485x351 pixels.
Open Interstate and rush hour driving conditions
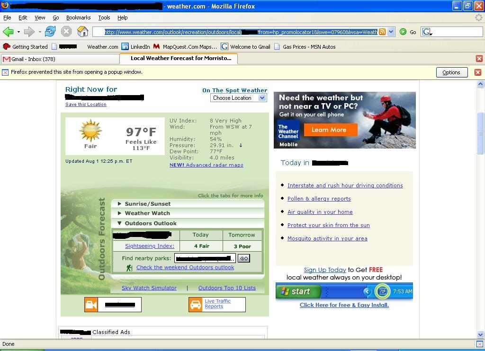click(x=345, y=185)
